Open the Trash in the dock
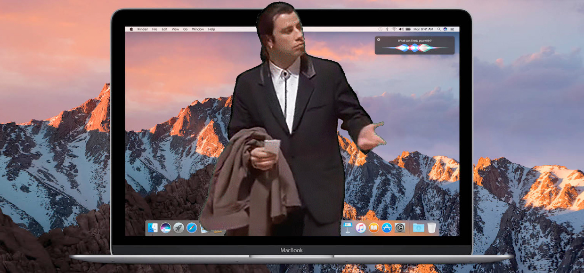Screen dimensions: 584x273 [431, 228]
